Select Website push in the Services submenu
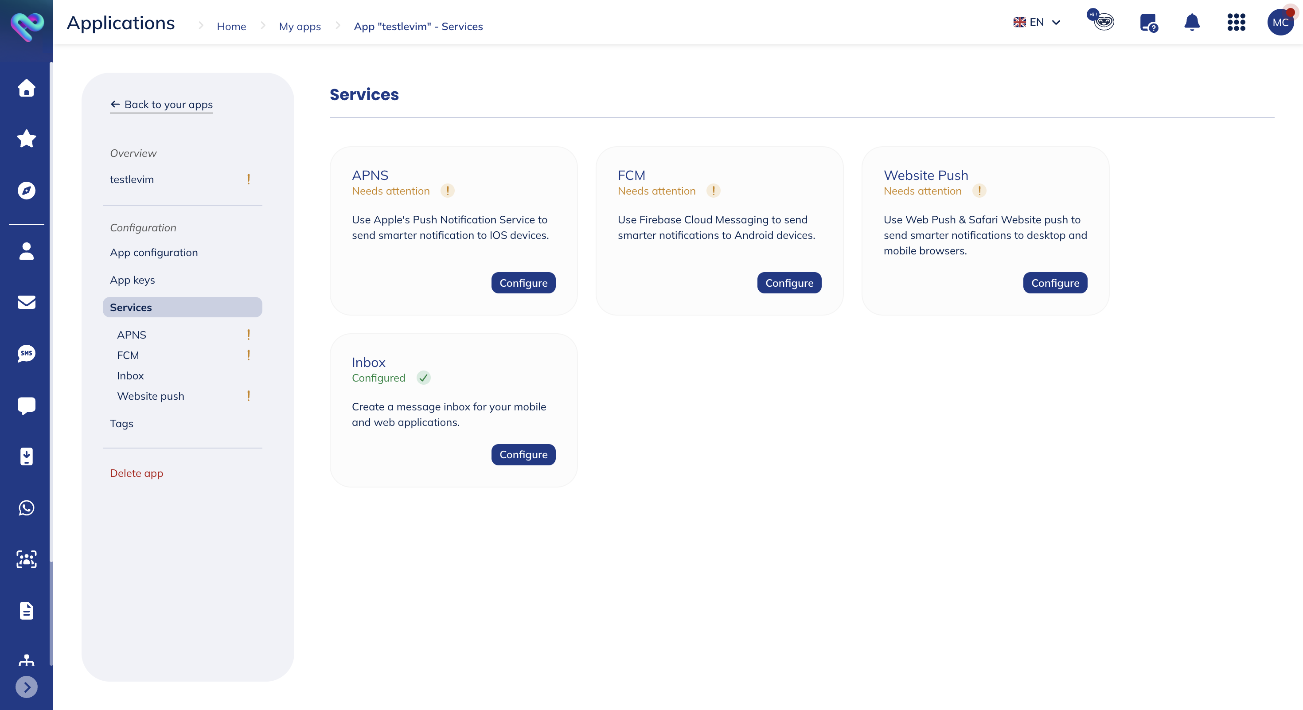1303x710 pixels. tap(151, 396)
